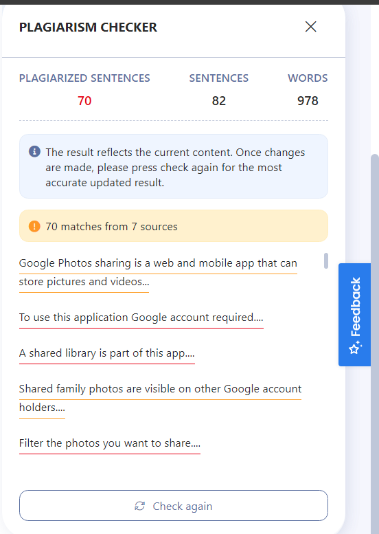Viewport: 379px width, 534px height.
Task: Click the matches list scrollbar thumb
Action: (x=326, y=260)
